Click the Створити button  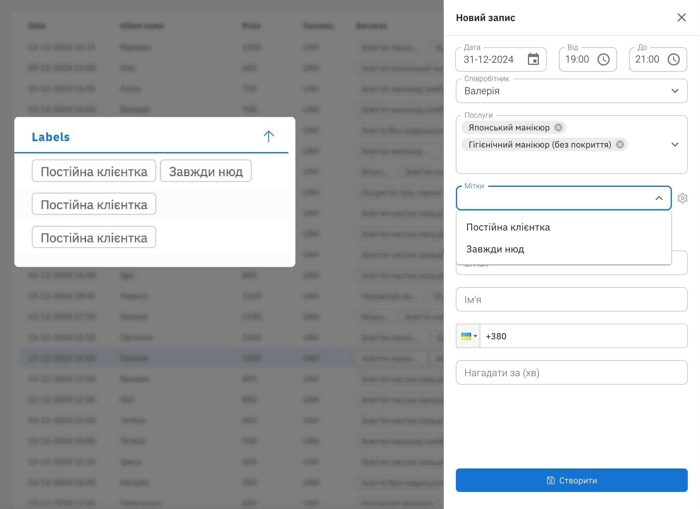571,480
